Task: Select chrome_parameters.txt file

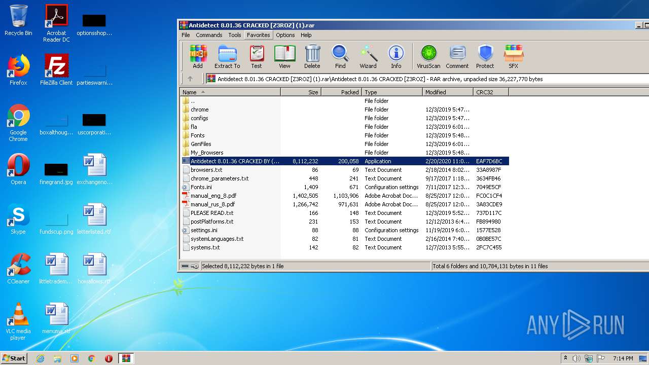Action: [x=345, y=178]
